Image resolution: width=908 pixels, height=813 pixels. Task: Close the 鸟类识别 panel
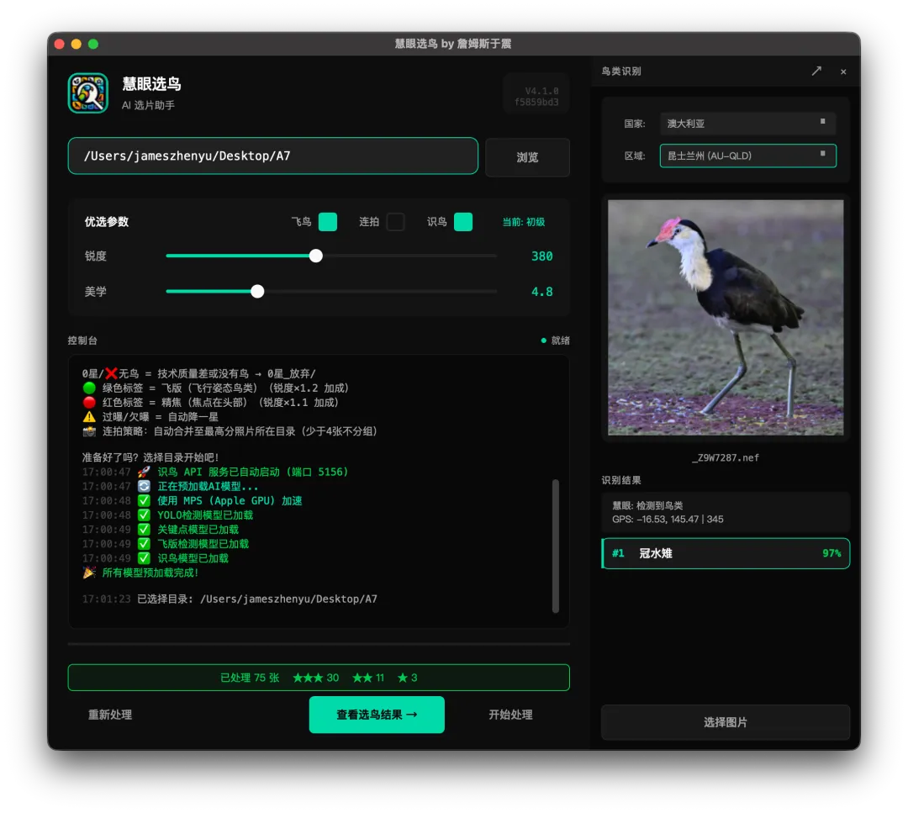843,71
